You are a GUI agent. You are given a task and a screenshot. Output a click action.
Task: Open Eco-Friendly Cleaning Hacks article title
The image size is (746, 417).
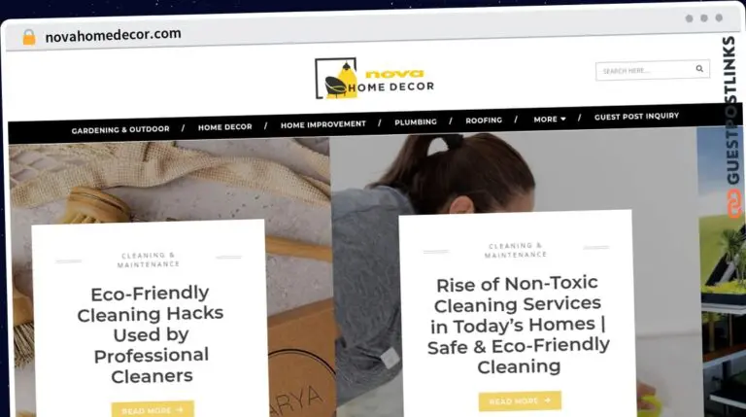[x=151, y=334]
